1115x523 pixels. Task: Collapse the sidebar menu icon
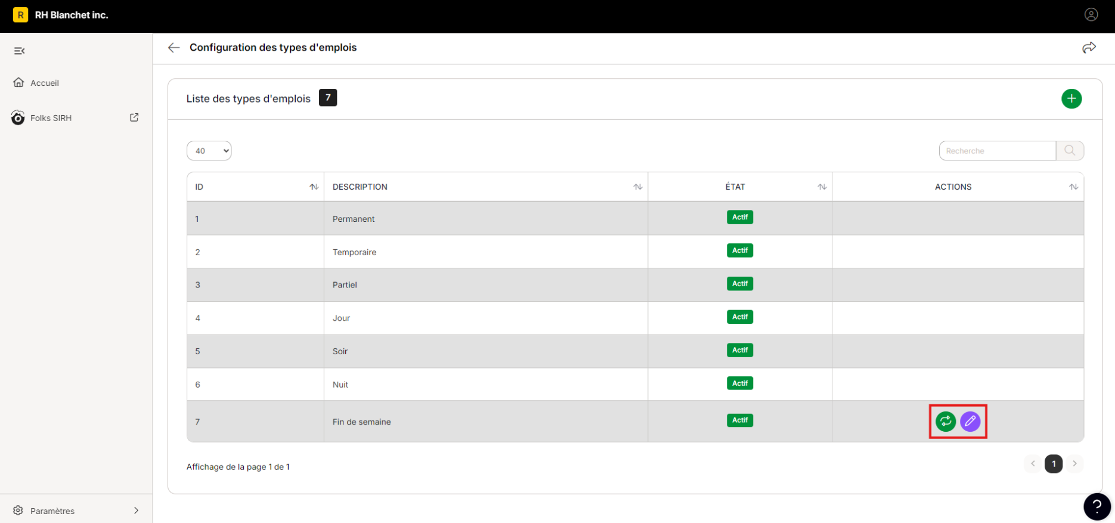click(19, 51)
